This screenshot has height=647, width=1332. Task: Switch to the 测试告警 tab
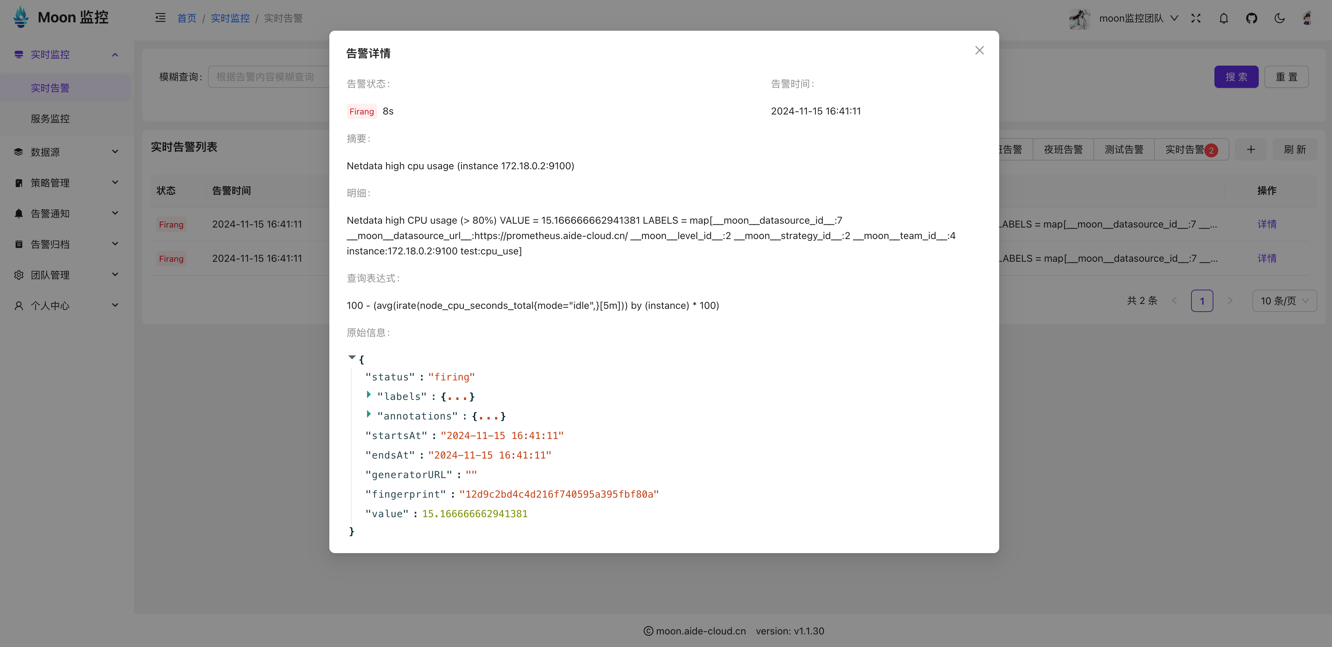[1124, 149]
